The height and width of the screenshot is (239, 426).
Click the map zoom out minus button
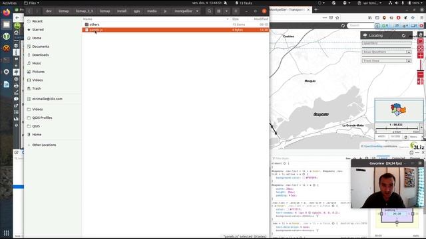pyautogui.click(x=420, y=74)
